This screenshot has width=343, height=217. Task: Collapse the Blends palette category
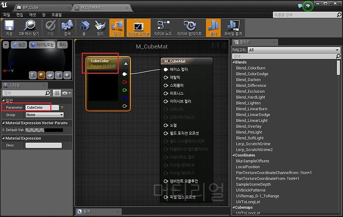[233, 62]
